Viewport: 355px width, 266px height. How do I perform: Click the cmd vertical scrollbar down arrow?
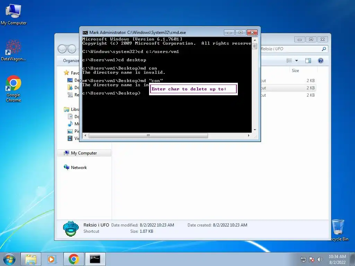255,130
